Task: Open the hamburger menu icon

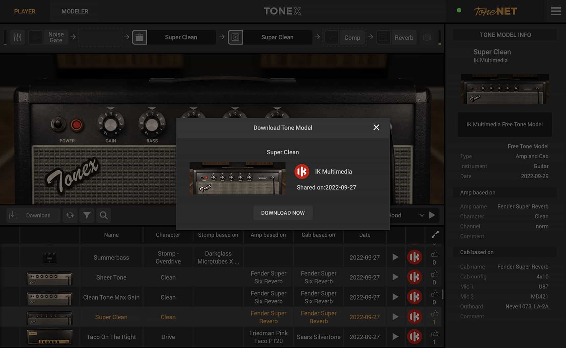Action: [556, 11]
